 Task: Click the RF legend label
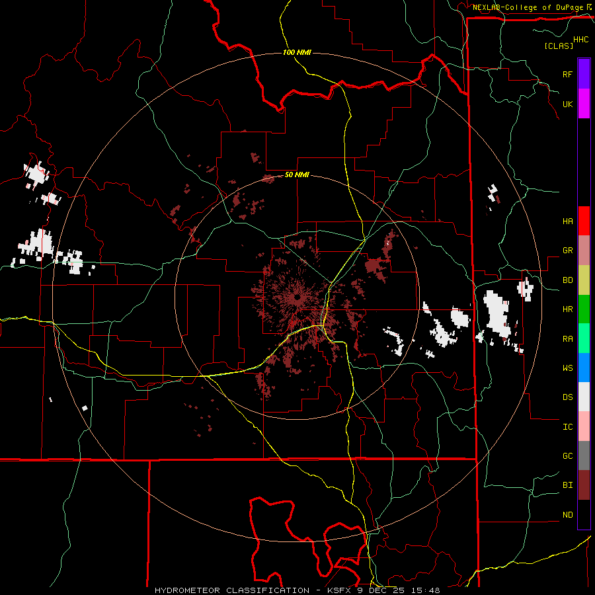click(x=567, y=74)
